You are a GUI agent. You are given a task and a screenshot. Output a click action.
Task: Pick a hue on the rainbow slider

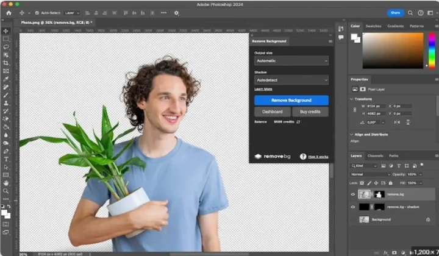[x=432, y=51]
